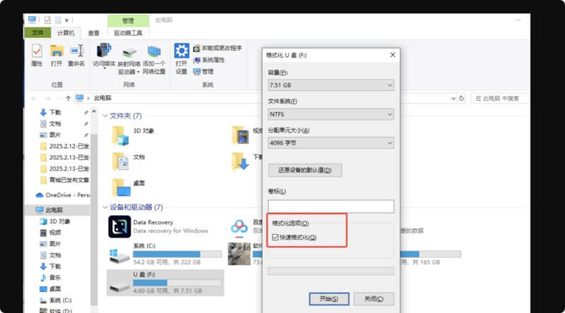Collapse the 设备和驱动器 (7) section
The height and width of the screenshot is (313, 565).
pyautogui.click(x=105, y=207)
